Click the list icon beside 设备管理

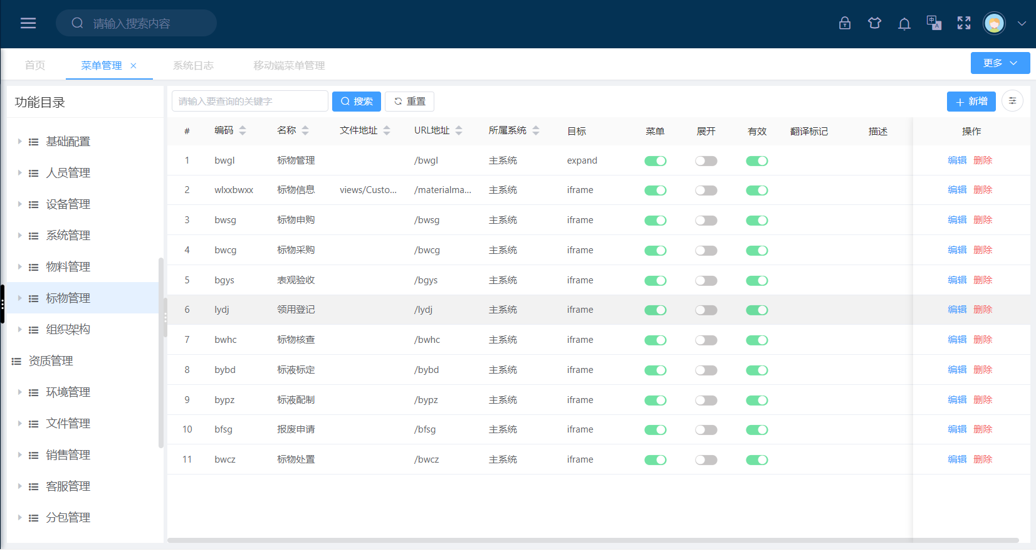[x=34, y=205]
